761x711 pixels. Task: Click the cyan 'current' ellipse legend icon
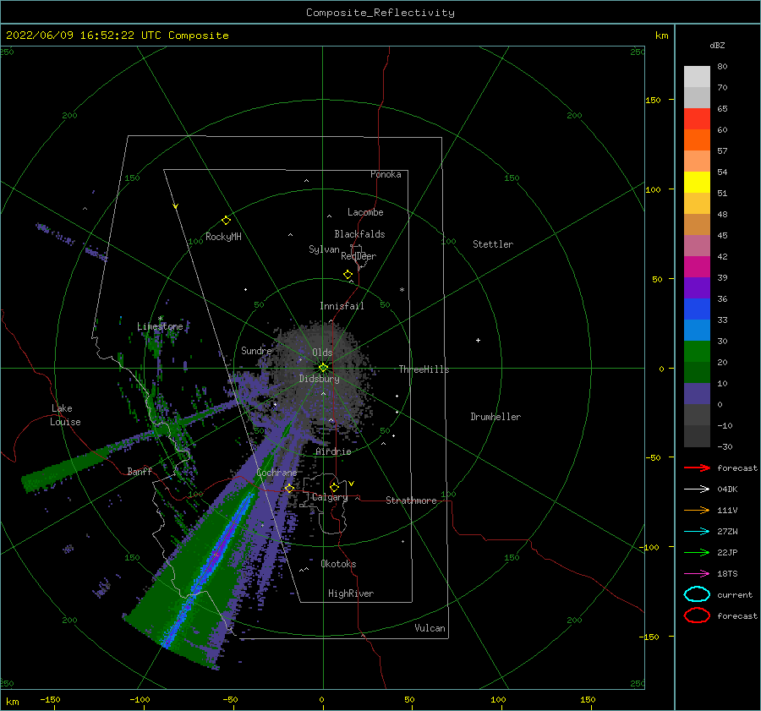697,594
